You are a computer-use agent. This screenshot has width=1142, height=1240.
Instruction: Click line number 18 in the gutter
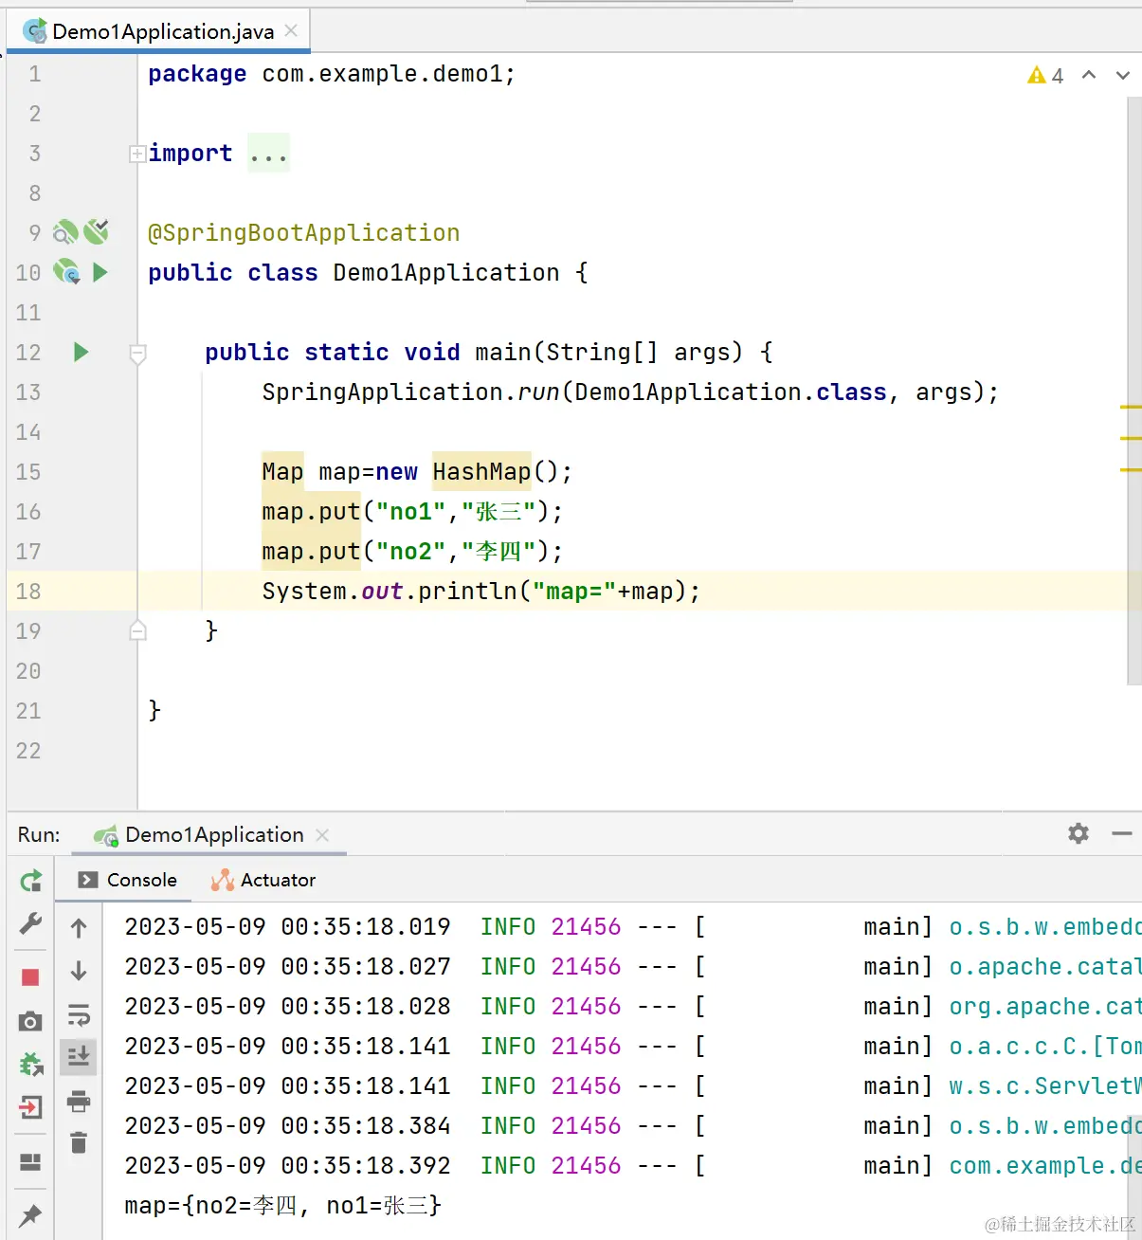coord(28,592)
